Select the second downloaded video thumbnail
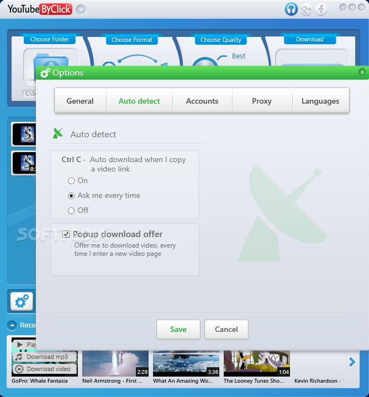Image resolution: width=369 pixels, height=397 pixels. (24, 163)
